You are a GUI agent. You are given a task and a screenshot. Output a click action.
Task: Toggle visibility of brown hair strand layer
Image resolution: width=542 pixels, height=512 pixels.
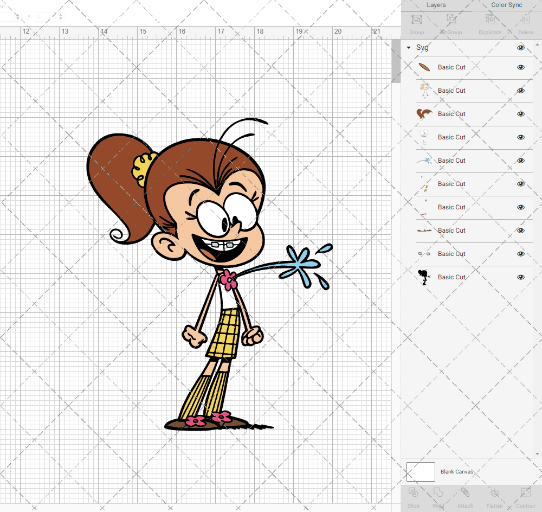coord(521,67)
